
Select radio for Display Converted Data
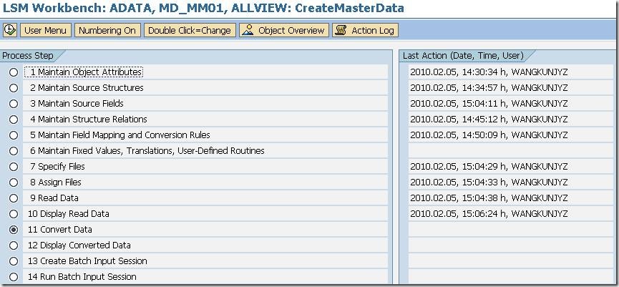tap(14, 245)
